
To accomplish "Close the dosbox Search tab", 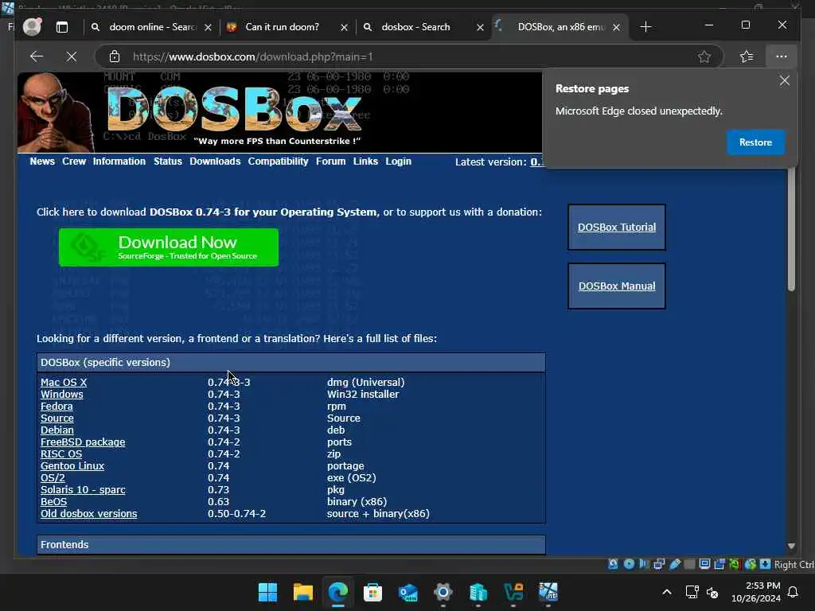I will (x=480, y=28).
